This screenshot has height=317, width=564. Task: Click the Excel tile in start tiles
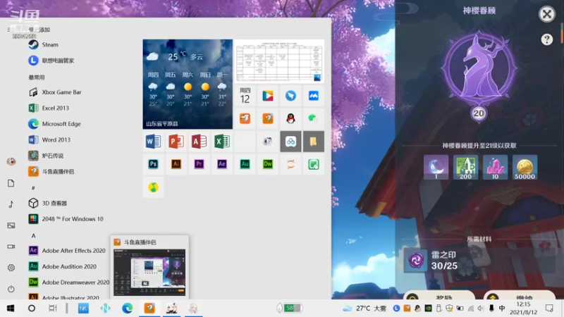pyautogui.click(x=222, y=142)
